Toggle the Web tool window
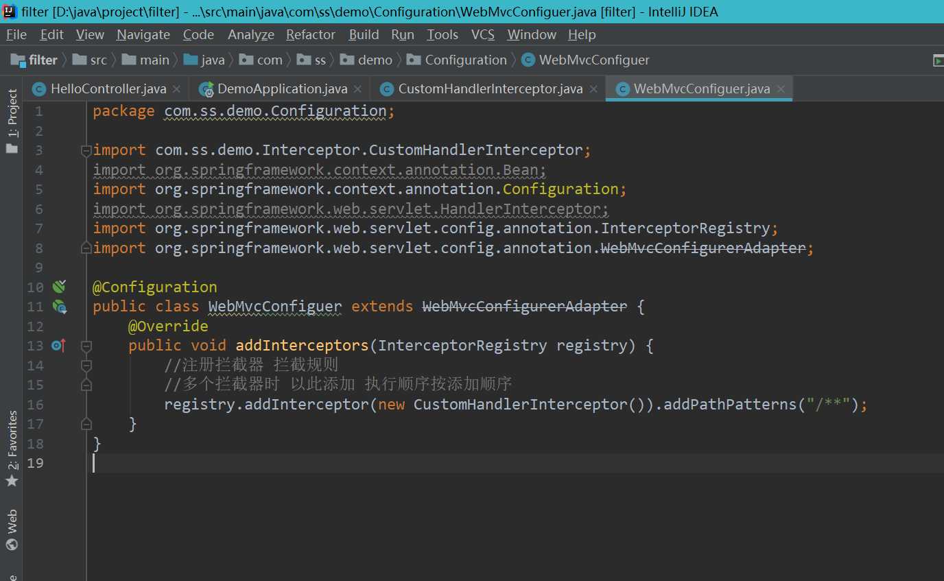 tap(12, 530)
